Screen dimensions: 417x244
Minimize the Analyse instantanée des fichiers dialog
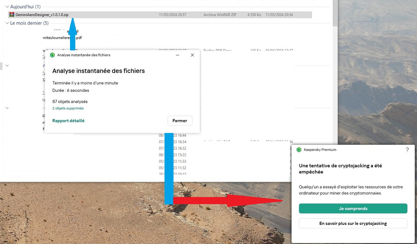pyautogui.click(x=177, y=55)
